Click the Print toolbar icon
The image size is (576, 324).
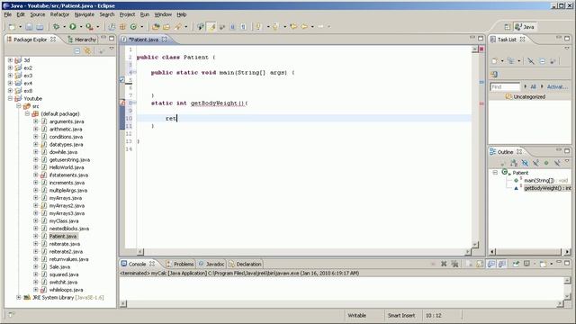40,27
